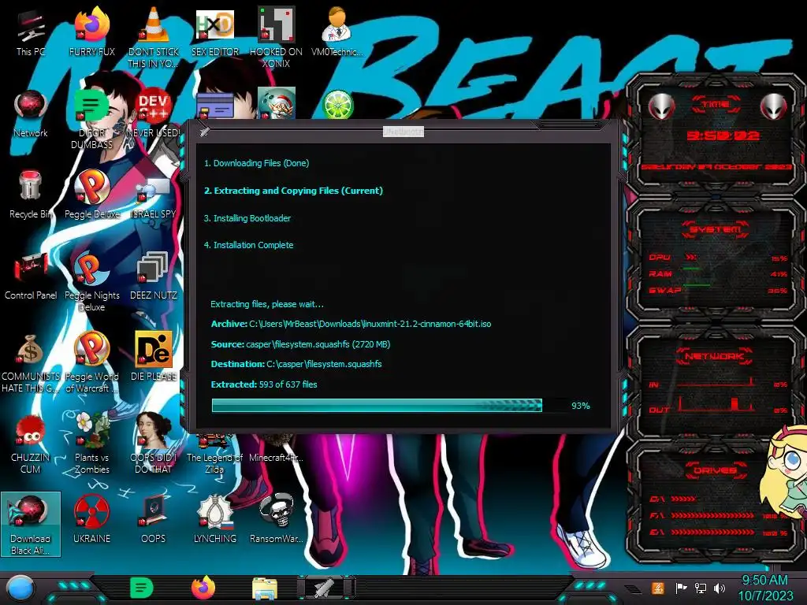The width and height of the screenshot is (807, 605).
Task: Open the RansomWar... skull icon
Action: (276, 520)
